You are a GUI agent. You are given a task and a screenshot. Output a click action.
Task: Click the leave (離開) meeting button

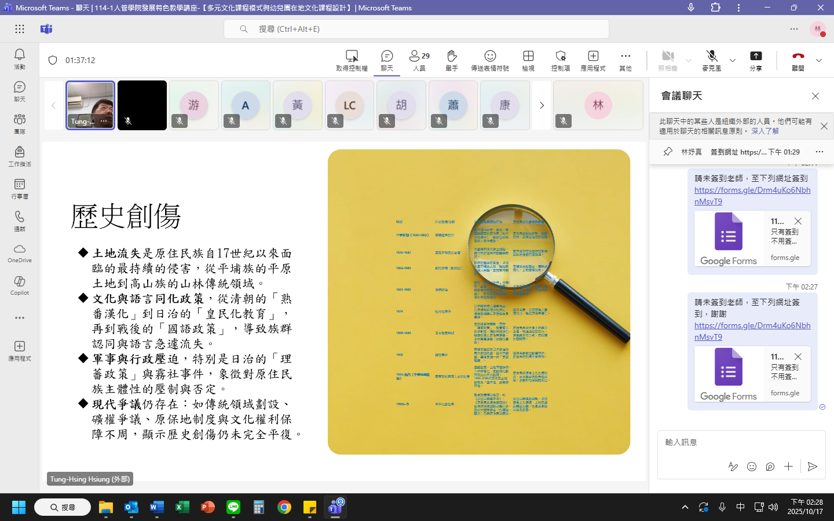coord(798,60)
